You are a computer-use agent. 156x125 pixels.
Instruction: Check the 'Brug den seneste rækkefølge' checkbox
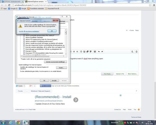tap(24, 47)
